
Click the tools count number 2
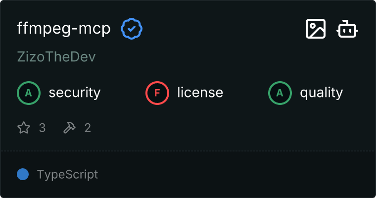[88, 128]
